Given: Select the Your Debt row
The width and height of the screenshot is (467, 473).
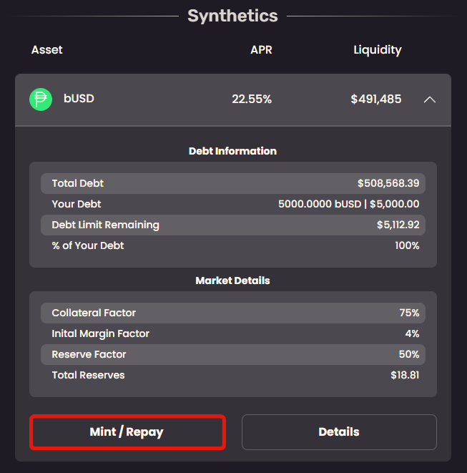Looking at the screenshot, I should pos(233,204).
